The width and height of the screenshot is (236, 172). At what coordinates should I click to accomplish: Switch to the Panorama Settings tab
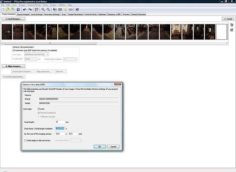click(x=52, y=15)
